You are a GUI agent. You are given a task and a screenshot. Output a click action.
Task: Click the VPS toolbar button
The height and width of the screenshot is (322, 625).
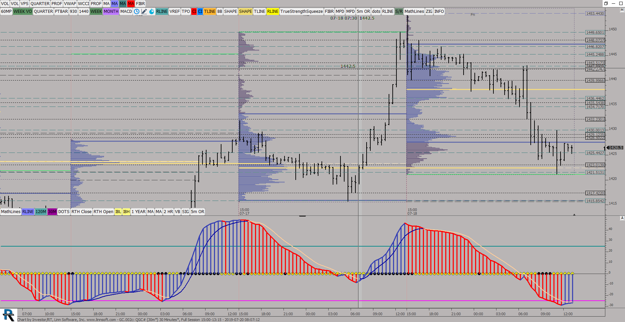coord(24,4)
